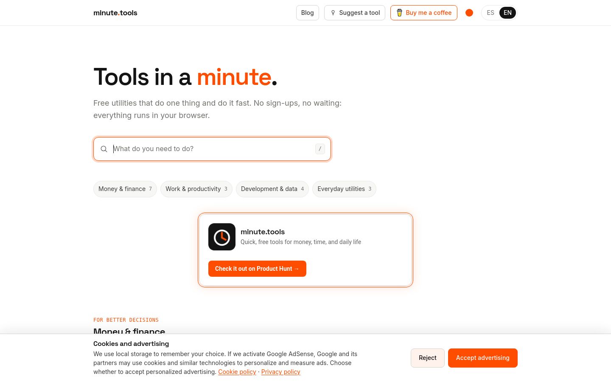Click Check it out on Product Hunt
The image size is (611, 382).
coord(257,269)
